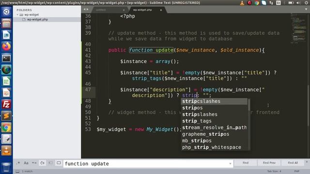310x174 pixels.
Task: Choose mb_stripos completion
Action: tap(214, 141)
